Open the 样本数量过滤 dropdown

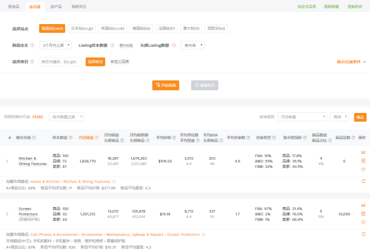pyautogui.click(x=66, y=117)
